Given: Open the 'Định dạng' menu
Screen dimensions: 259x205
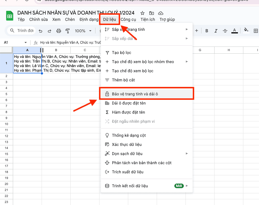Looking at the screenshot, I should pos(89,19).
